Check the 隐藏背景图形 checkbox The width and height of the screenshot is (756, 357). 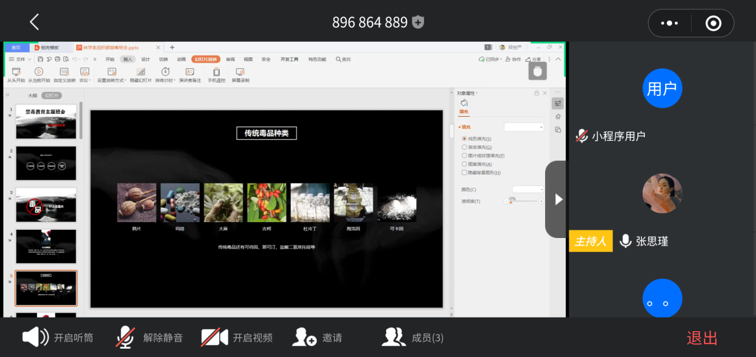pyautogui.click(x=464, y=173)
